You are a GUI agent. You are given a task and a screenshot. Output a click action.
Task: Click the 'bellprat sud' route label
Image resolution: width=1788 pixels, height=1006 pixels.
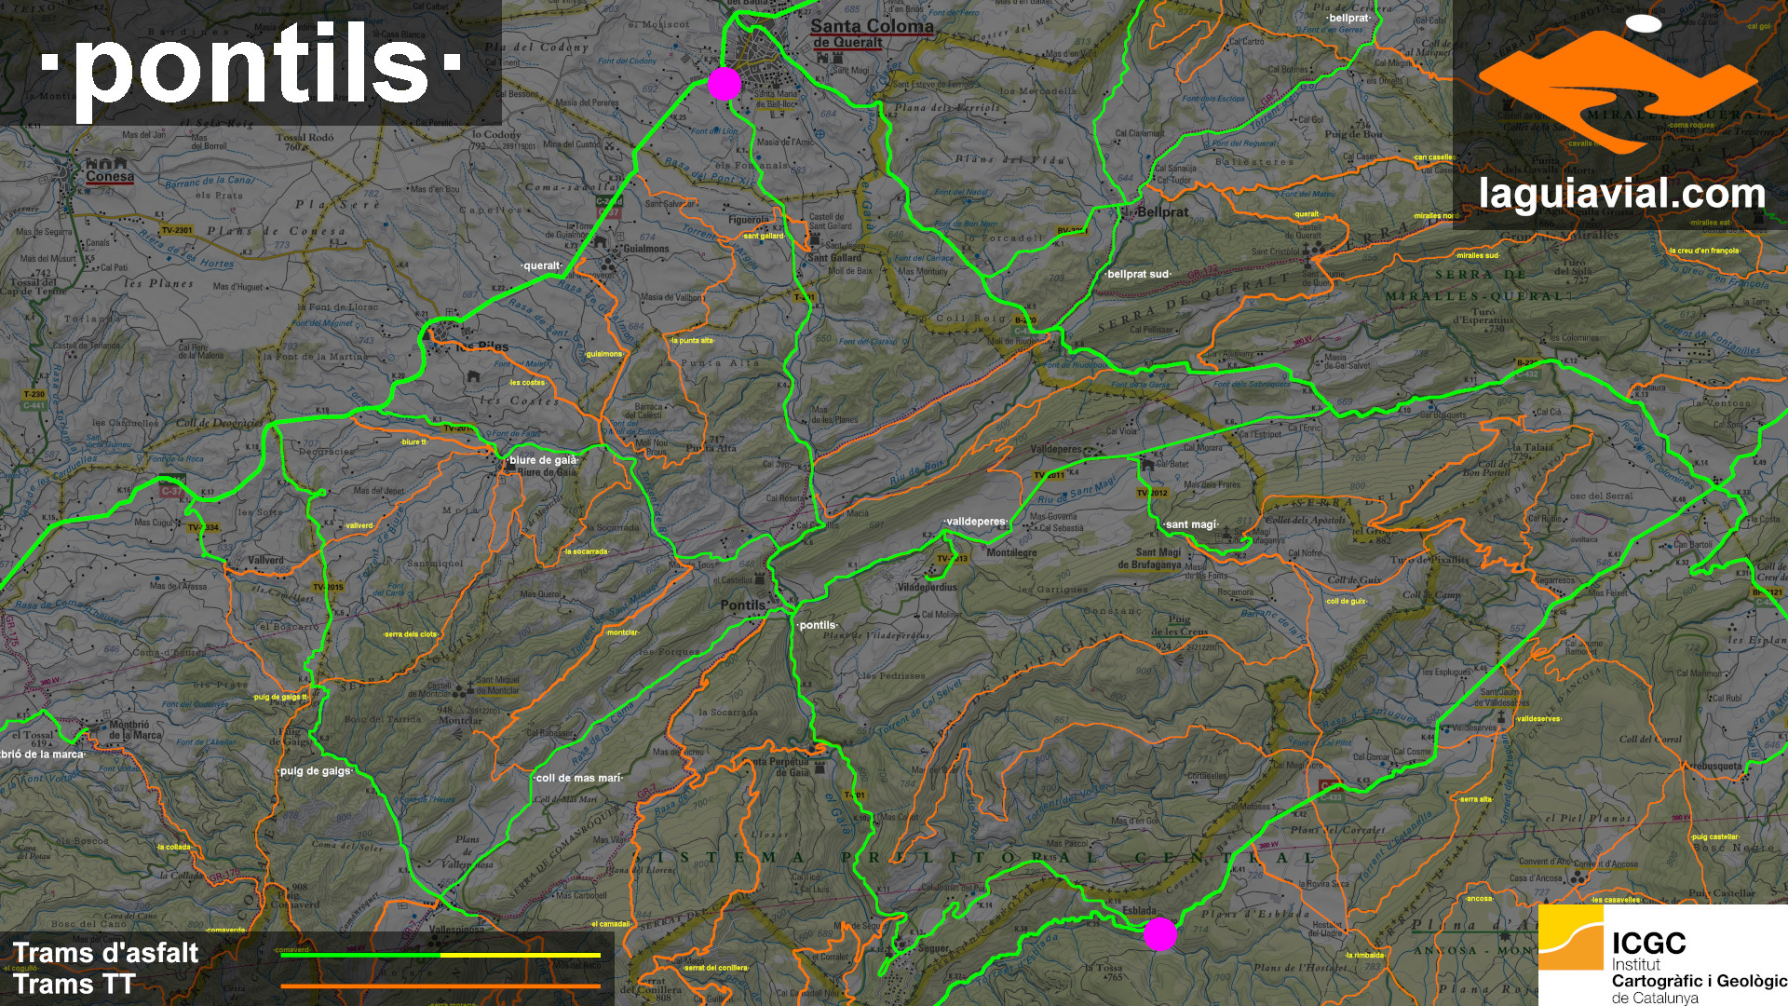pyautogui.click(x=1137, y=274)
